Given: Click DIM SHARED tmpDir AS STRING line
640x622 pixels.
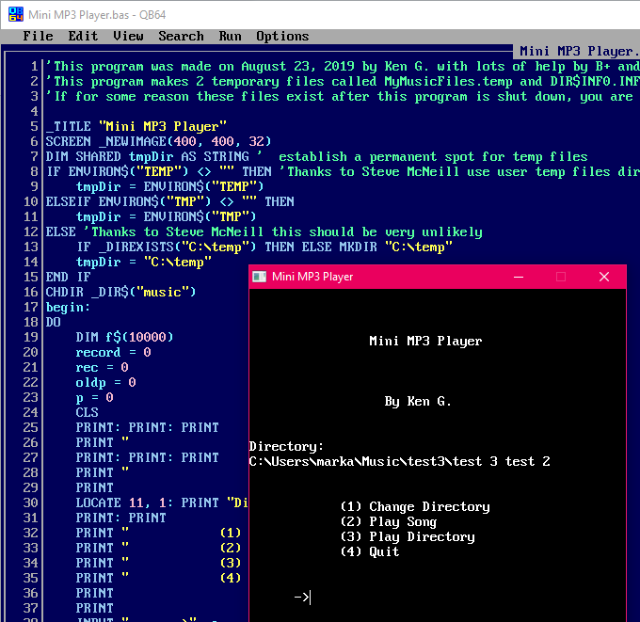Looking at the screenshot, I should [148, 157].
